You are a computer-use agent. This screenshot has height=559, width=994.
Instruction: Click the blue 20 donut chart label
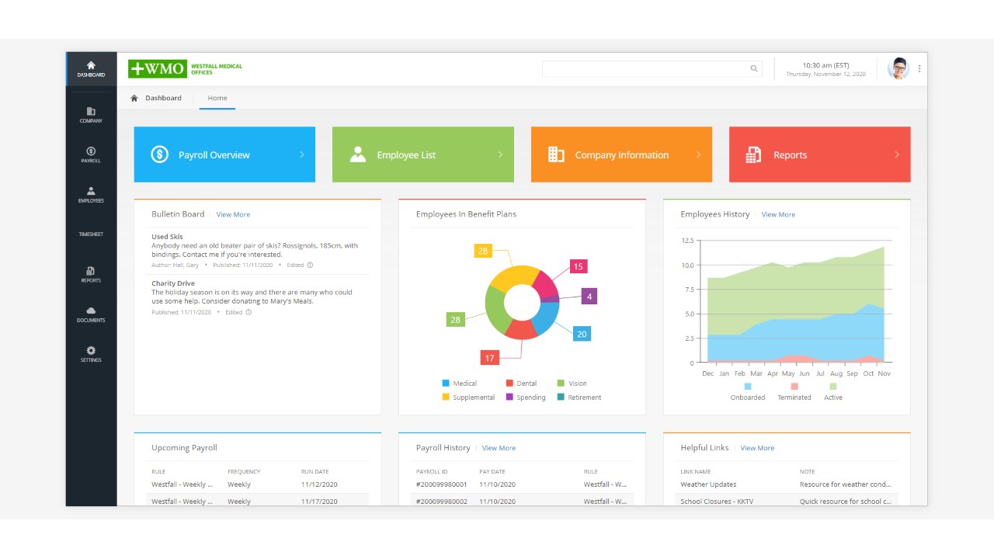pyautogui.click(x=582, y=334)
